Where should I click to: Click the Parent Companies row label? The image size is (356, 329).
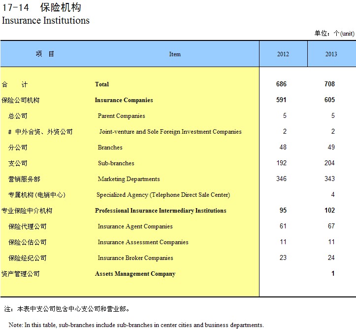tap(121, 116)
